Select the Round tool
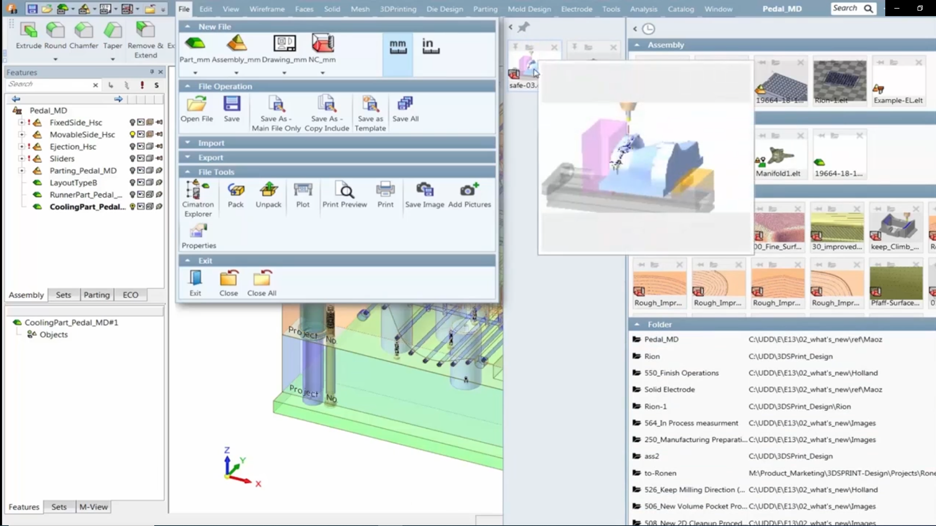 click(x=55, y=35)
